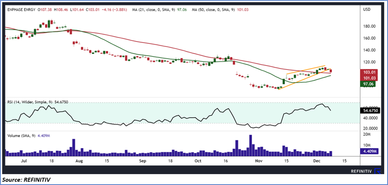Select the high price H108.46

click(61, 10)
